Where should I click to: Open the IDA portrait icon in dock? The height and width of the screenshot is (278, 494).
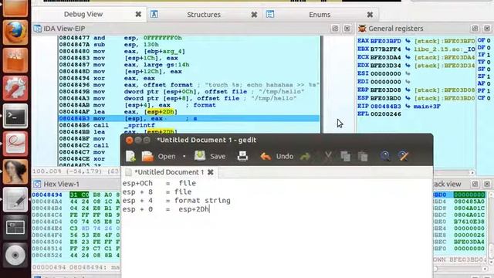coord(15,171)
